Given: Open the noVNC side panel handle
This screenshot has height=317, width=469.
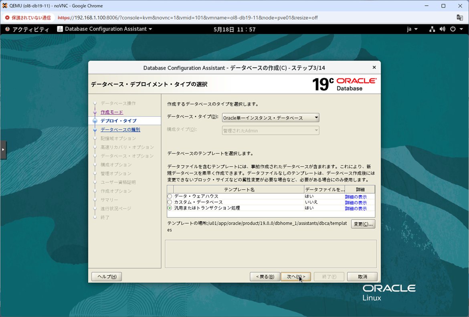Looking at the screenshot, I should 3,149.
